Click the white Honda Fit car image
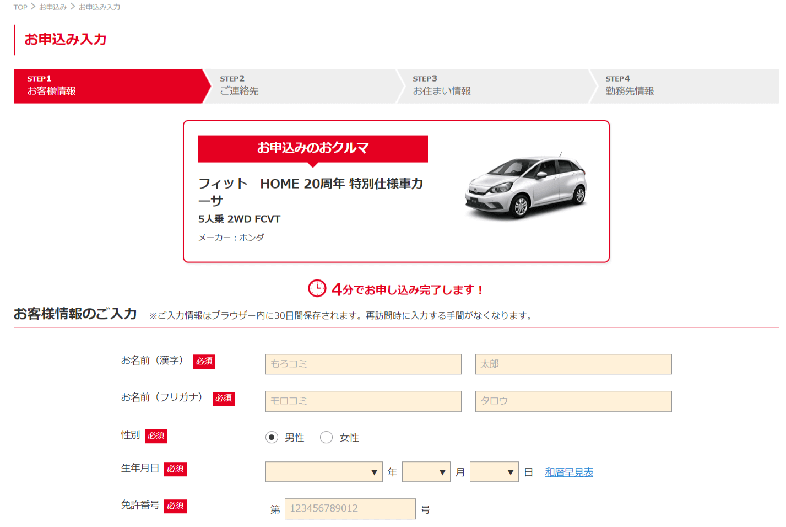The image size is (786, 527). coord(526,186)
